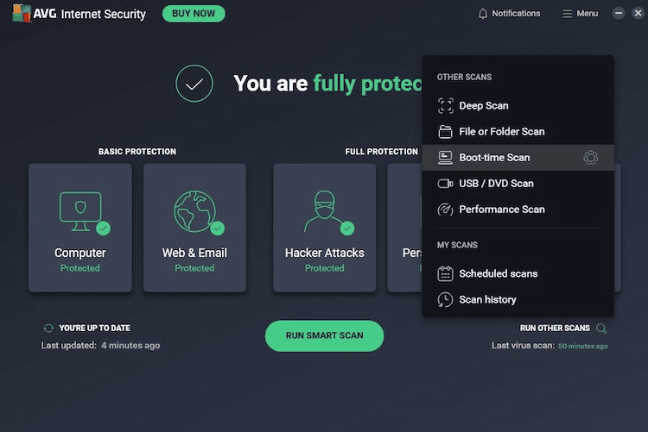The width and height of the screenshot is (648, 432).
Task: Click the magnifier icon next to Run Other Scans
Action: click(601, 329)
